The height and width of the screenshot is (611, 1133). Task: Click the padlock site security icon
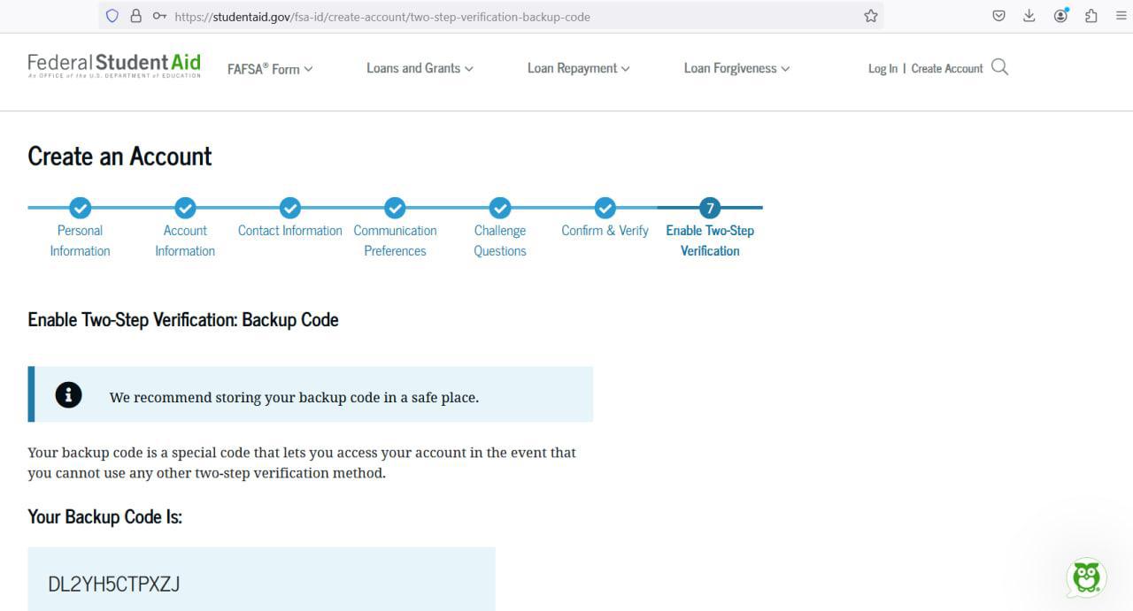pos(135,16)
